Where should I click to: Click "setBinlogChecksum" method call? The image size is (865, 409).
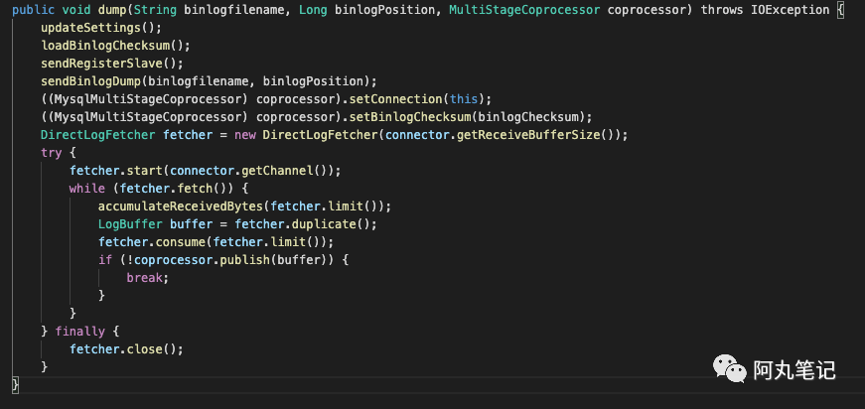point(410,117)
